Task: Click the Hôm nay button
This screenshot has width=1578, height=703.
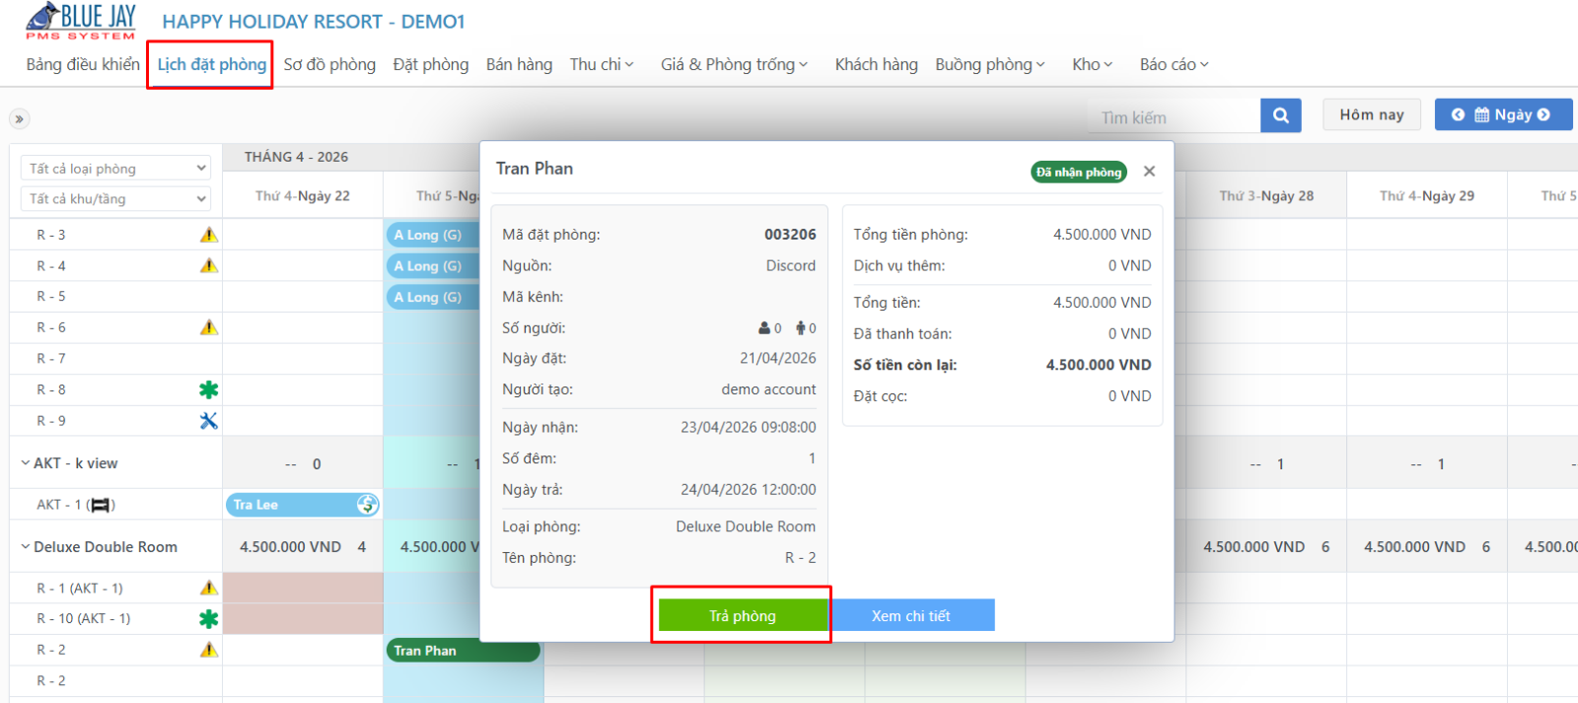Action: [x=1372, y=114]
